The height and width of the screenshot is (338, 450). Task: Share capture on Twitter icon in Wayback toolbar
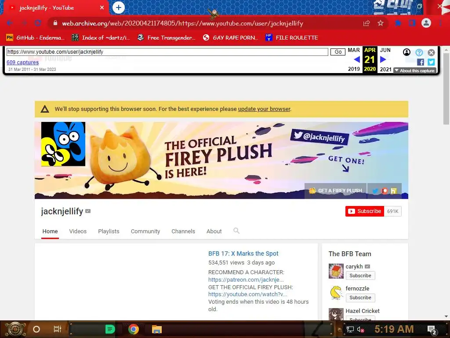pos(431,62)
